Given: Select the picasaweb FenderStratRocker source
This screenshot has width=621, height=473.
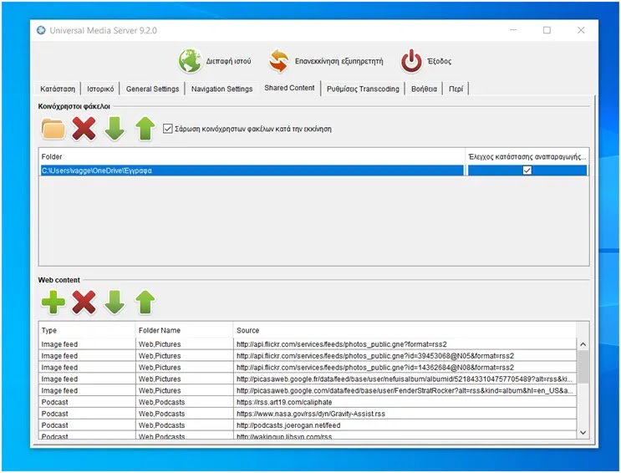Looking at the screenshot, I should coord(405,390).
